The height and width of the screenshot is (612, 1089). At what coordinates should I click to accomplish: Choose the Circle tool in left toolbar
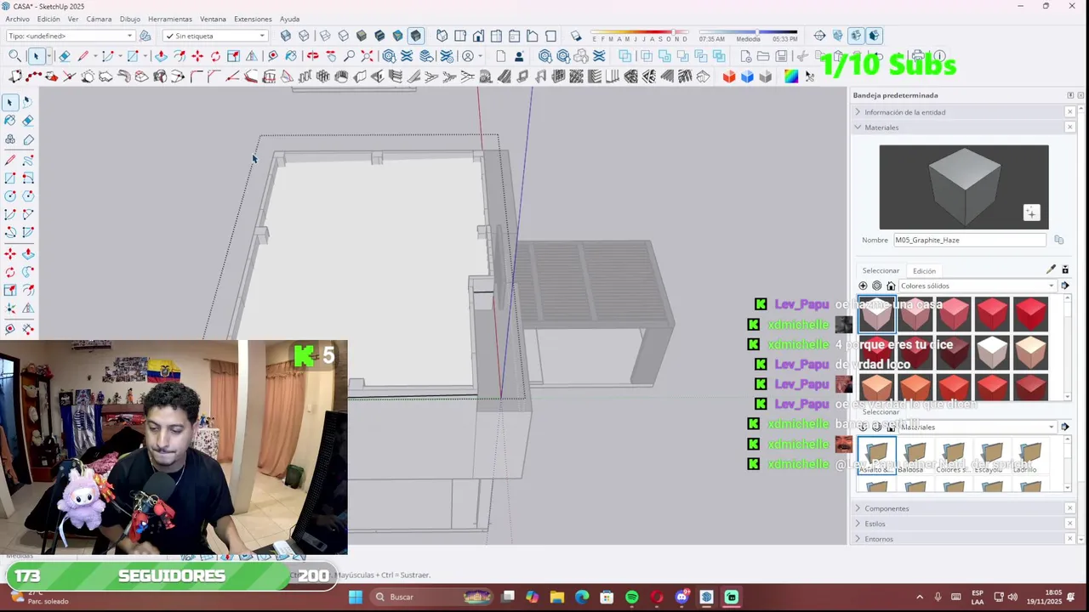point(9,195)
